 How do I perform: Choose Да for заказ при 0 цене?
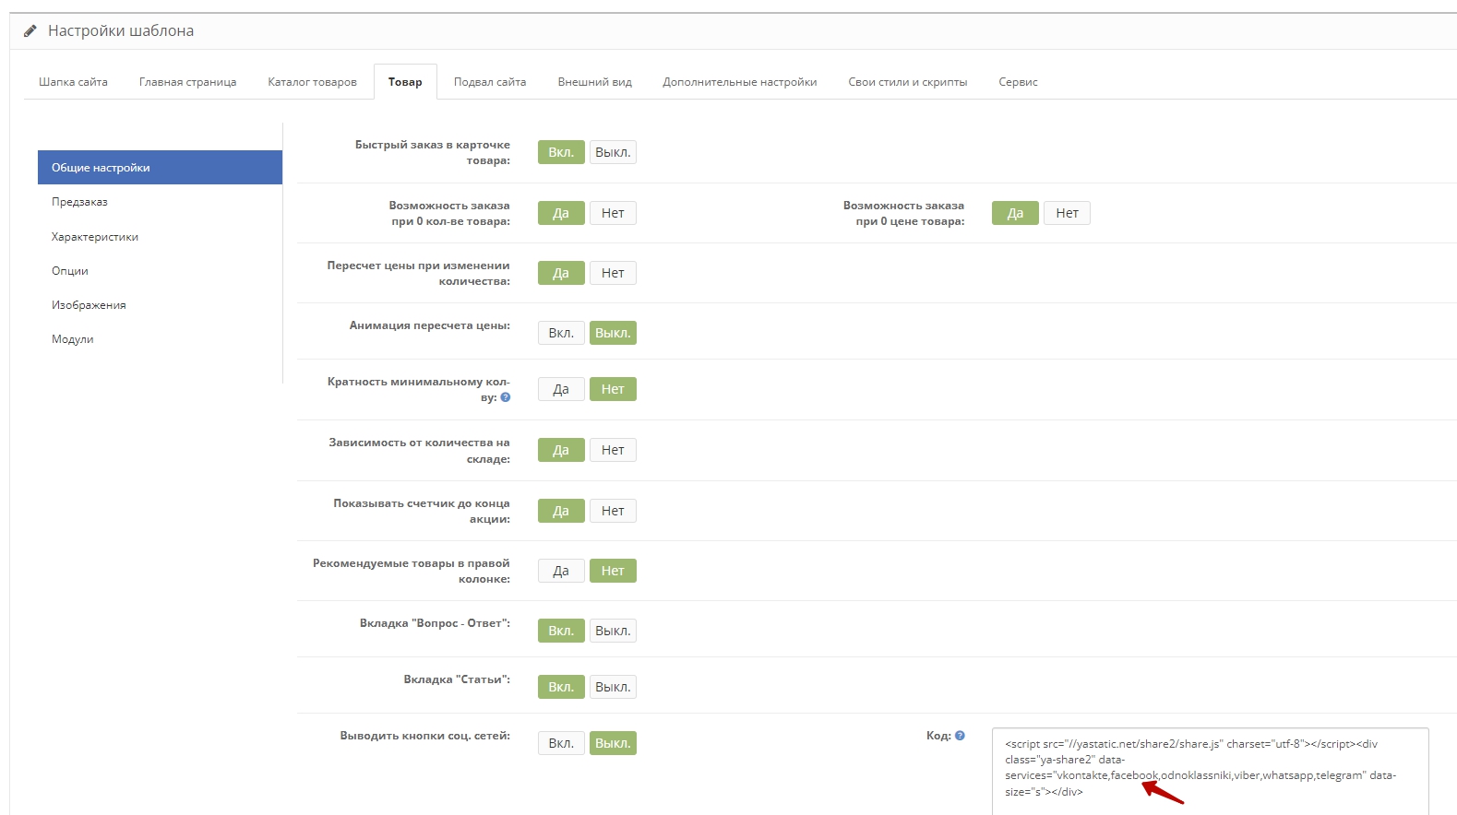tap(1015, 213)
